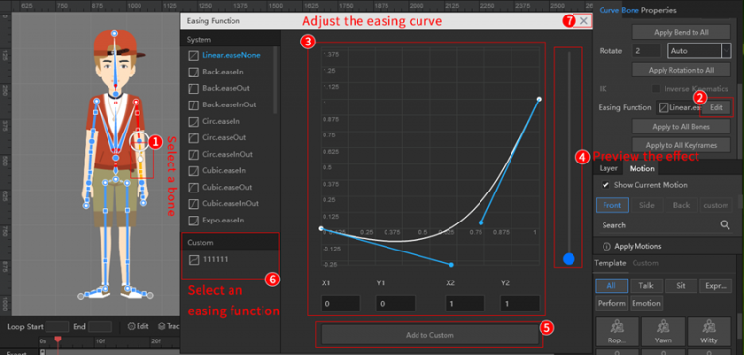The height and width of the screenshot is (355, 744).
Task: Filter motions by the Talk category
Action: (646, 285)
